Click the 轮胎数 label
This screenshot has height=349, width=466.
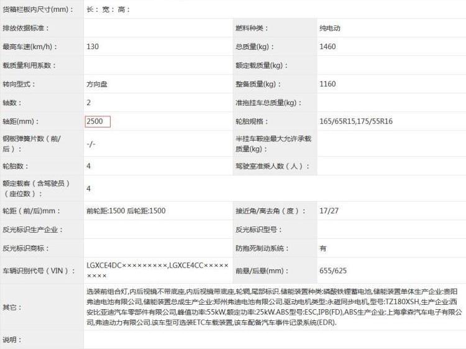pos(16,166)
